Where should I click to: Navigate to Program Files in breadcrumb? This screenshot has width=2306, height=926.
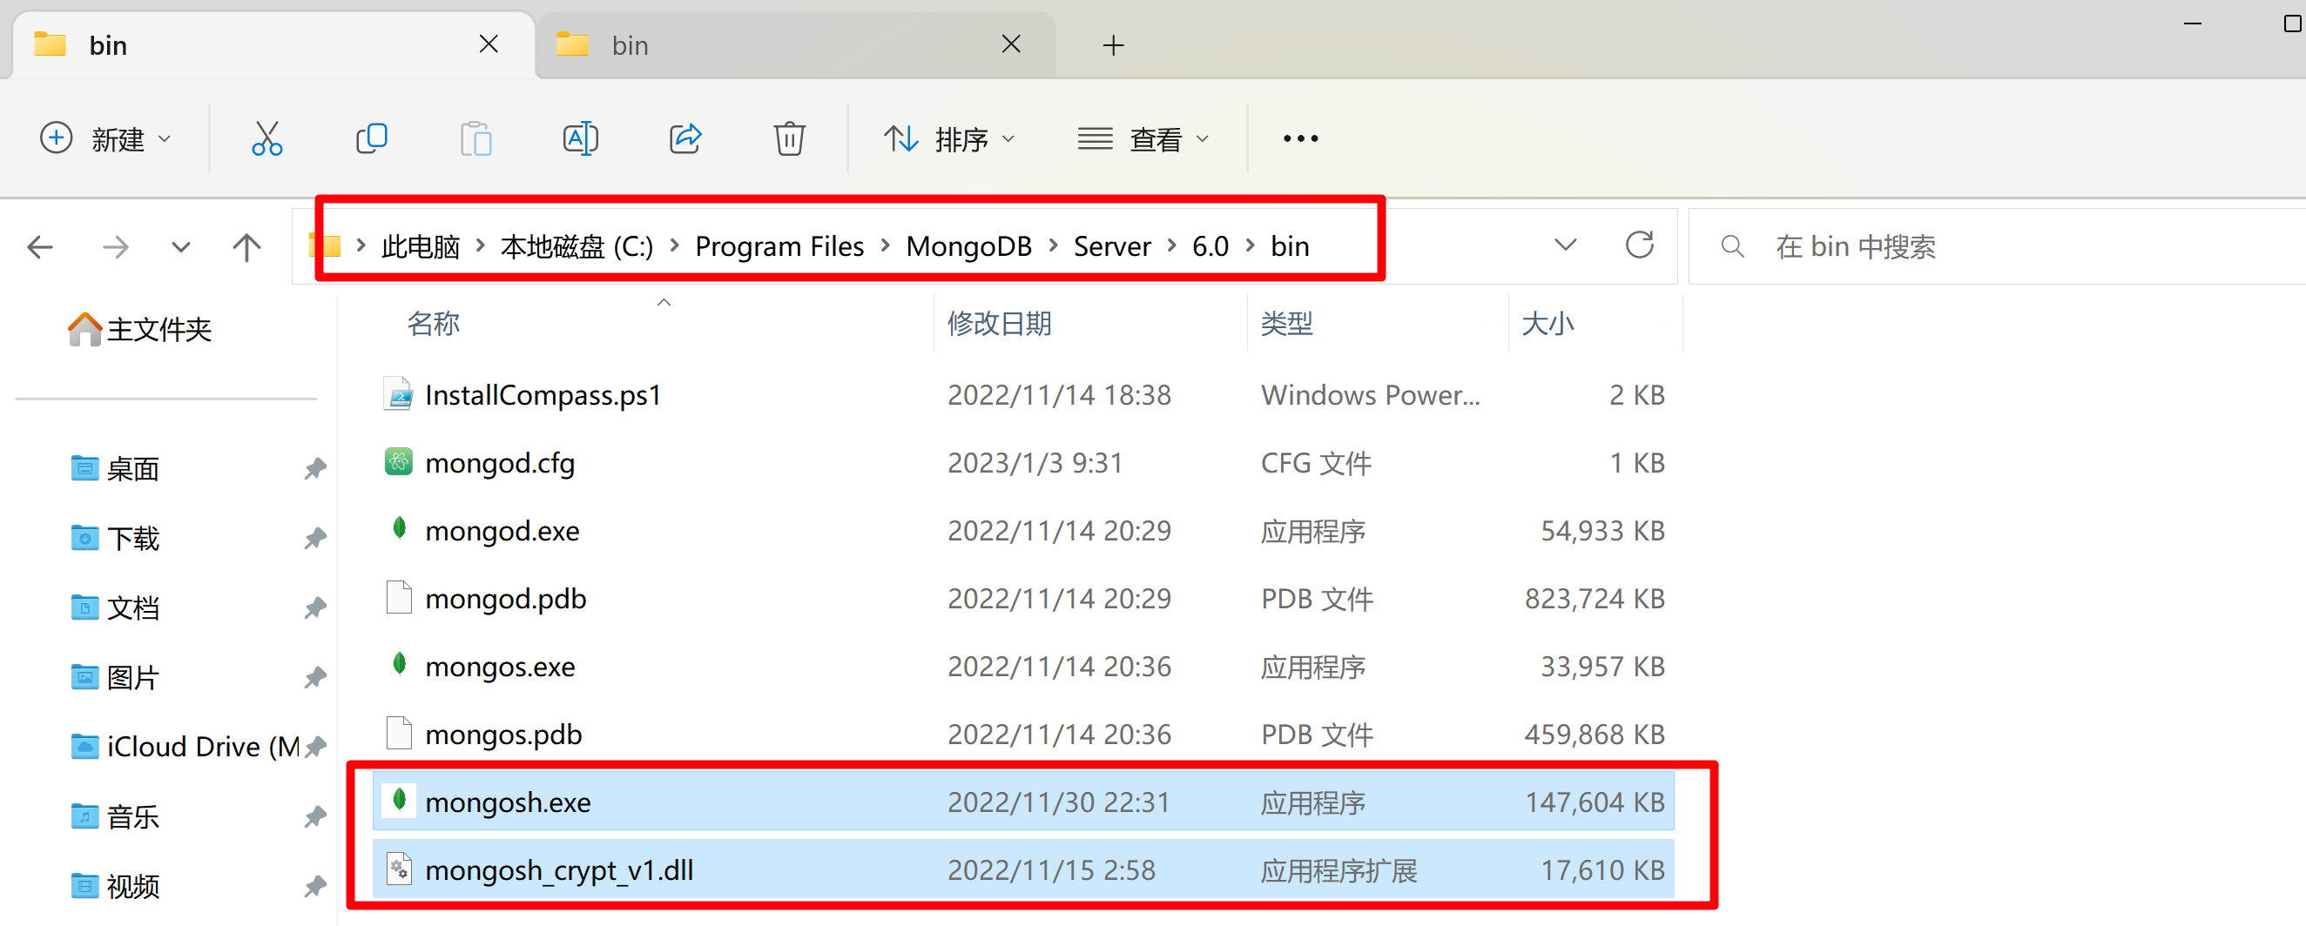tap(779, 246)
